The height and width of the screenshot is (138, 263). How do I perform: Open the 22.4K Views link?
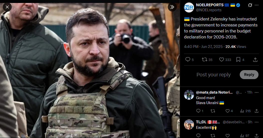pos(236,47)
